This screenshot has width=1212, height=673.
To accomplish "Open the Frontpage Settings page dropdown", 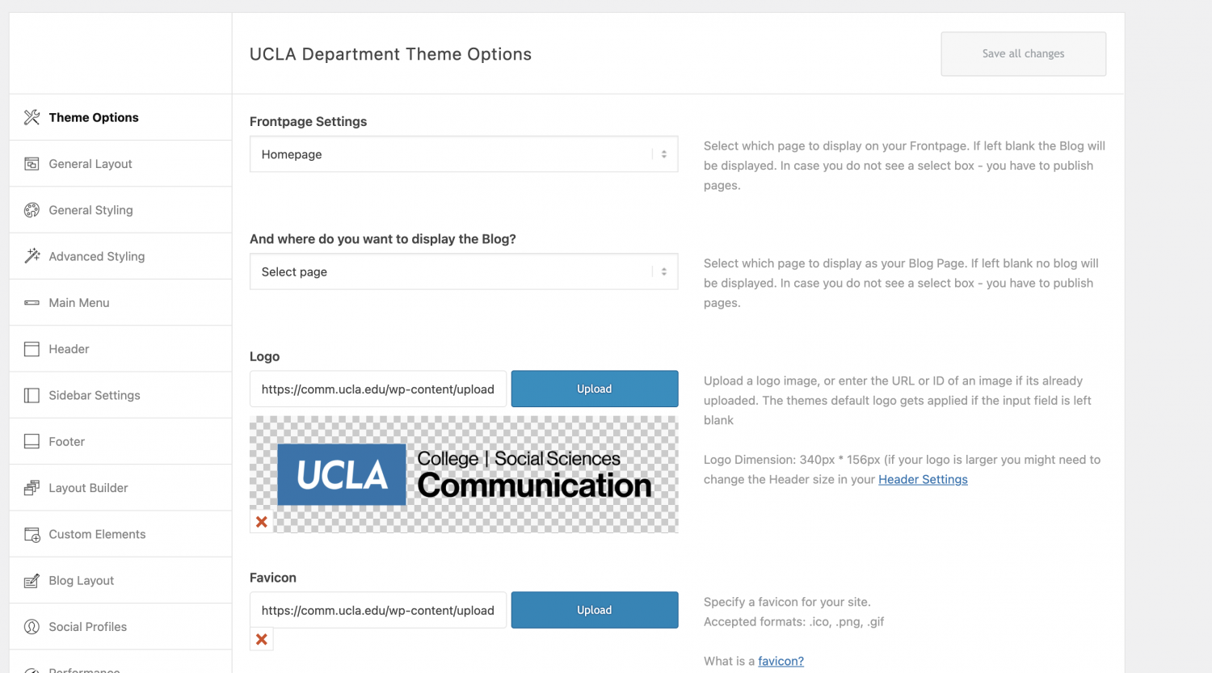I will 464,154.
